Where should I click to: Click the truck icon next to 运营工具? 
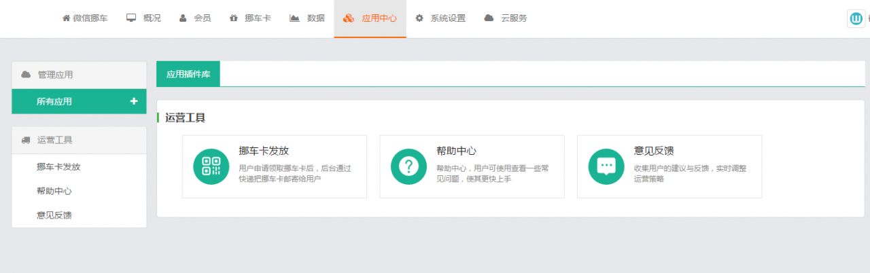click(26, 140)
